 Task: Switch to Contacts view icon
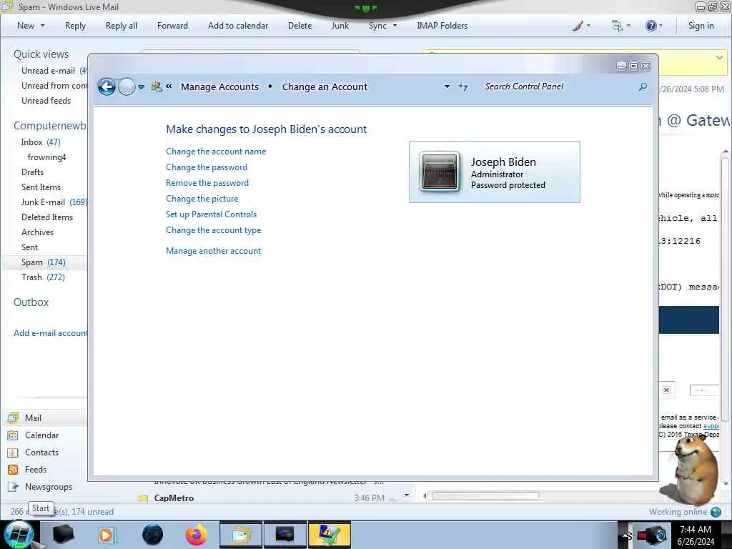tap(13, 452)
